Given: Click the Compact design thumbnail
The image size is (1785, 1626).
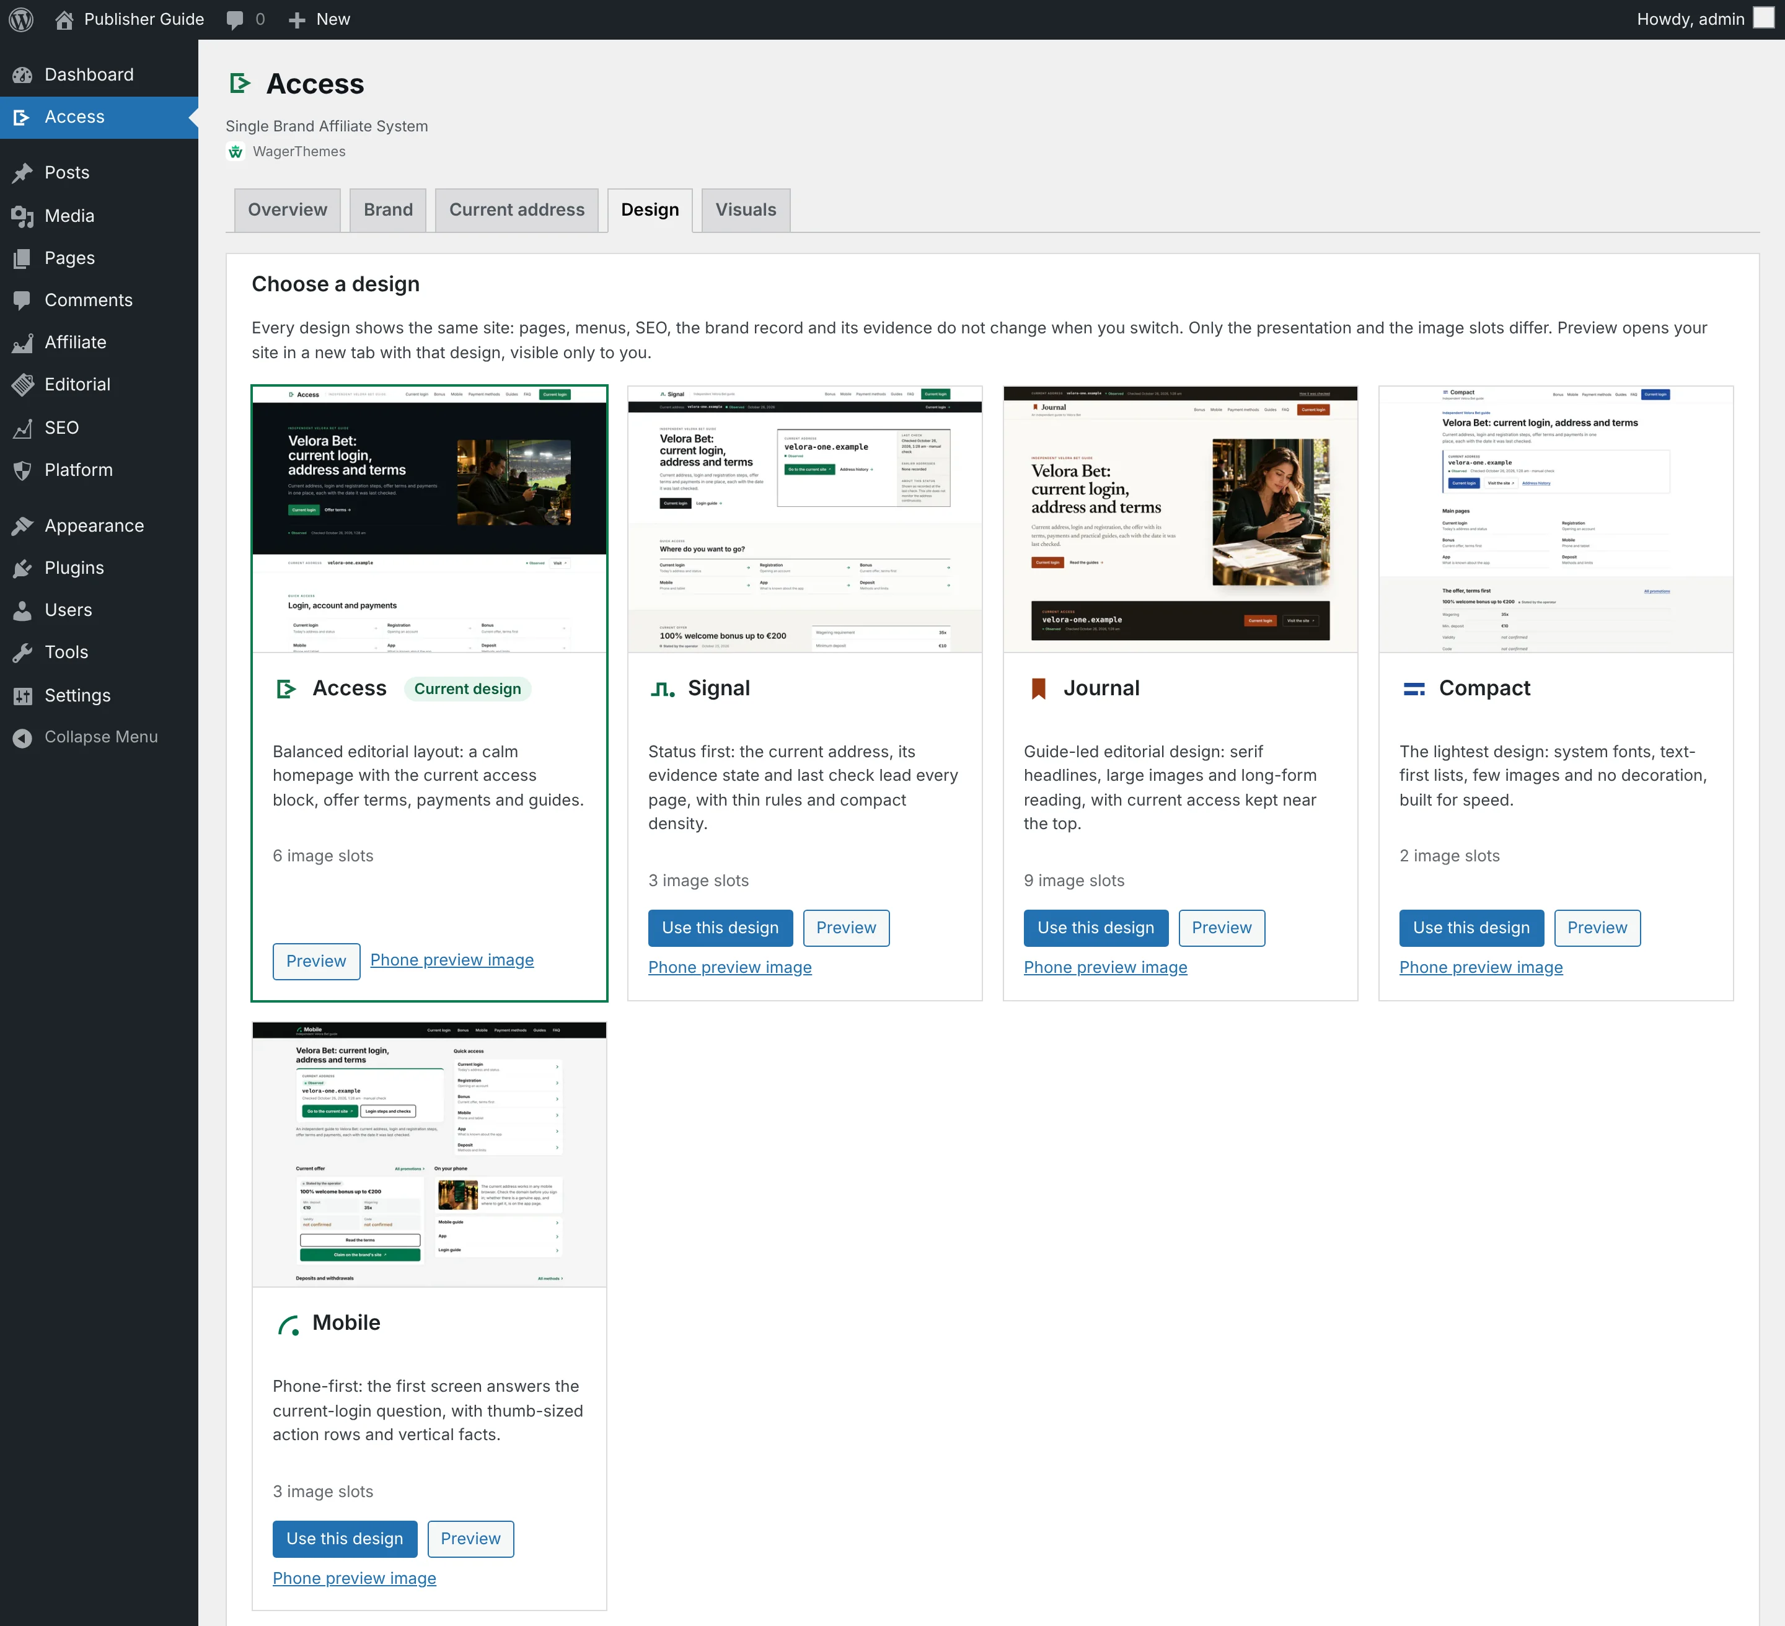Looking at the screenshot, I should (1556, 519).
